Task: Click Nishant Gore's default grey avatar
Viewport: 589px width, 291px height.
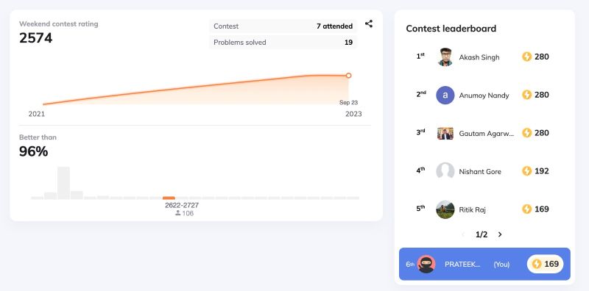Action: pos(445,171)
